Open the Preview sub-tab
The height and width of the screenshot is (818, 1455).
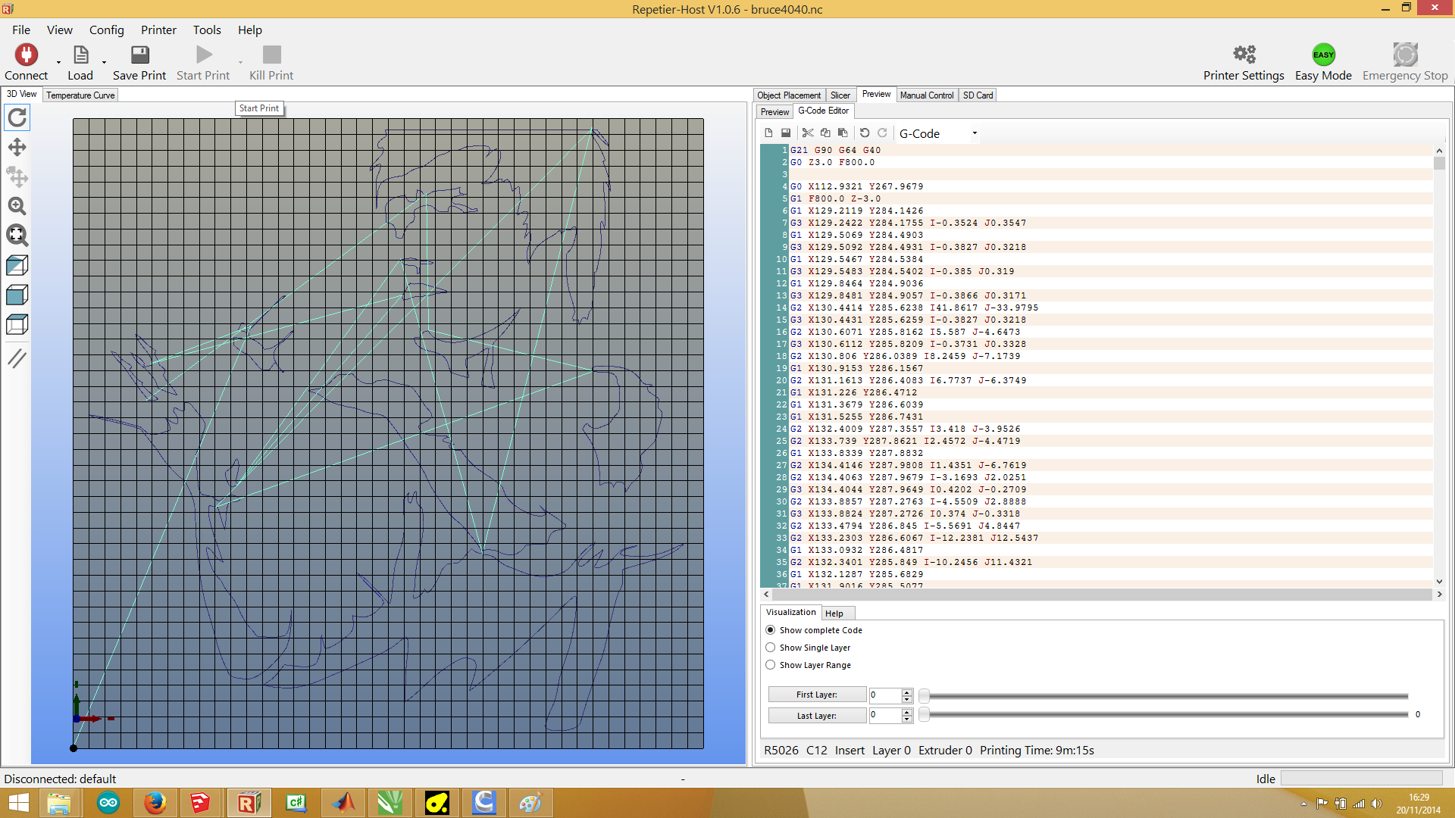(774, 111)
